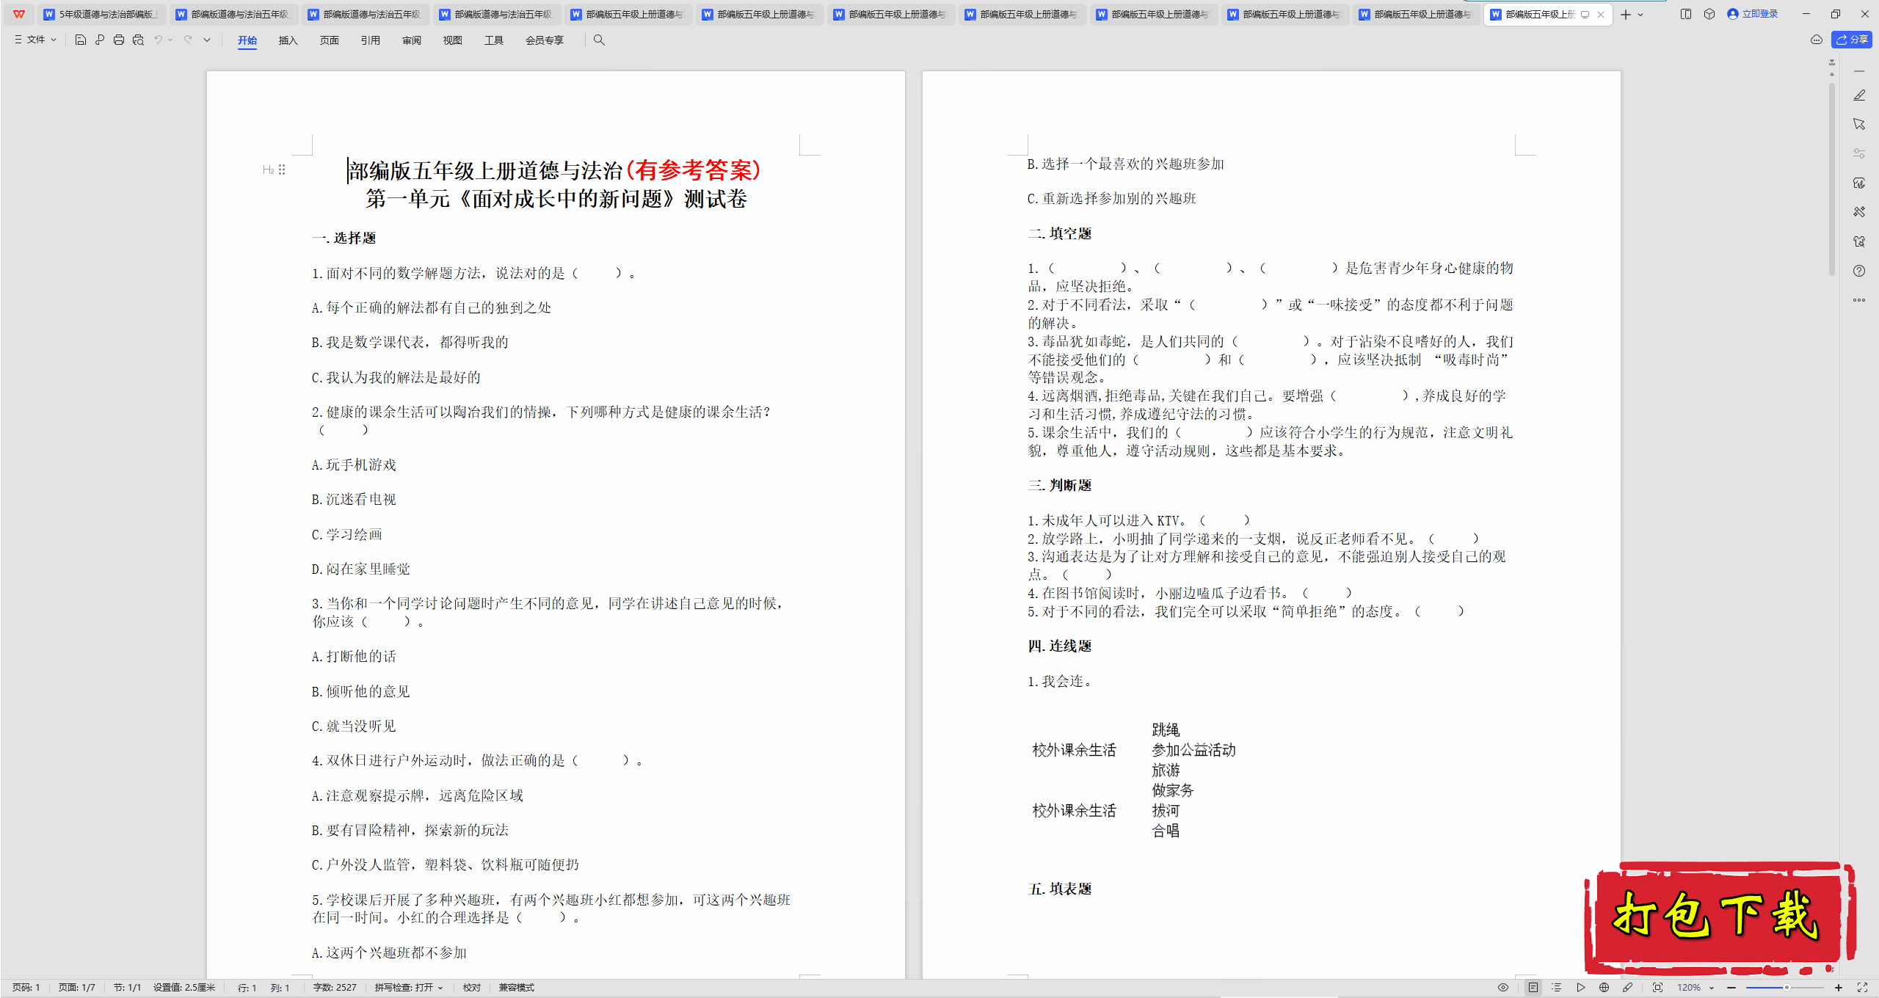The image size is (1879, 998).
Task: Click the Undo arrow icon
Action: pos(158,40)
